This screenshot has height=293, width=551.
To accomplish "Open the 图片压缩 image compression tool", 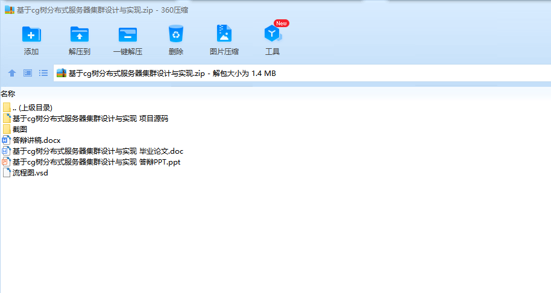I will pyautogui.click(x=224, y=34).
